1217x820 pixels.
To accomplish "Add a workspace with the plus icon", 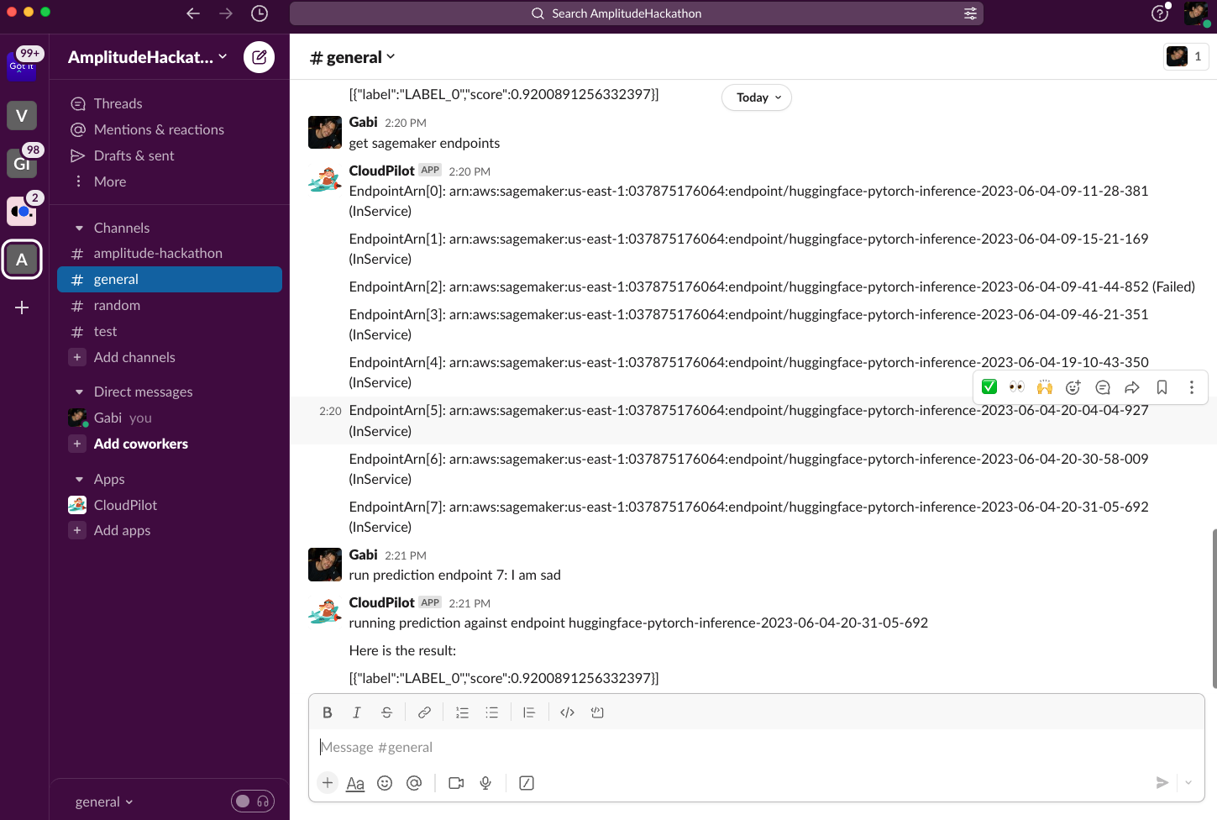I will point(22,307).
